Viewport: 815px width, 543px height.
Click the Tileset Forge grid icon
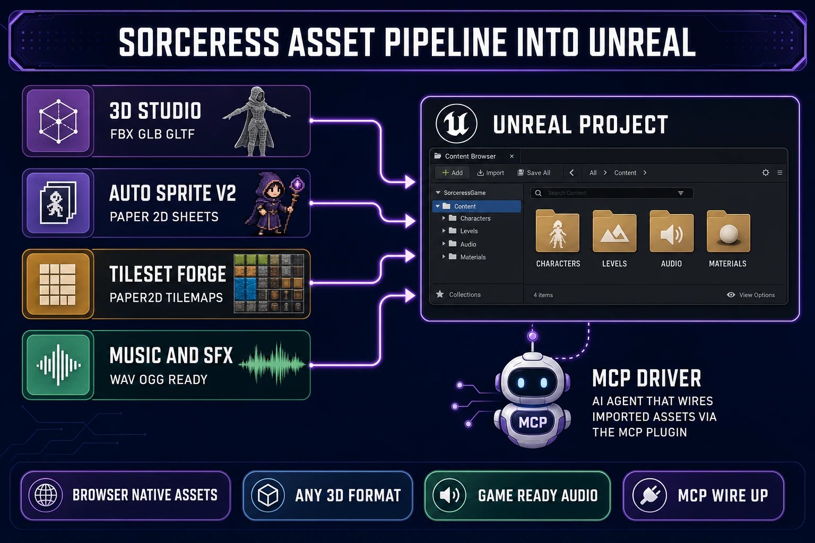click(x=58, y=284)
